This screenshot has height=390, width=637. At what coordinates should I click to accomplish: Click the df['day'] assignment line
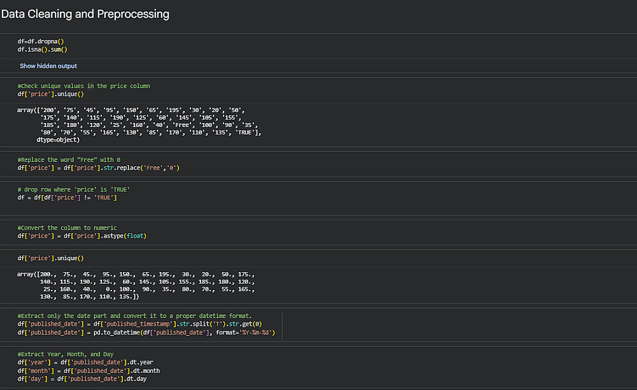[x=83, y=379]
